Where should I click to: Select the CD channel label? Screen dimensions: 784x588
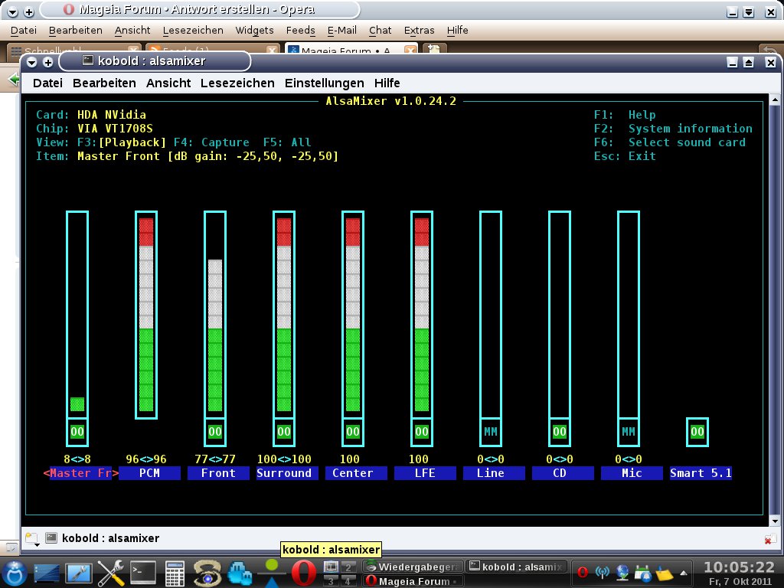[563, 473]
